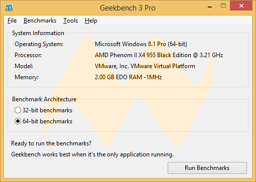
Task: Click the 'Benchmark Architecture' group heading
Action: (x=44, y=99)
